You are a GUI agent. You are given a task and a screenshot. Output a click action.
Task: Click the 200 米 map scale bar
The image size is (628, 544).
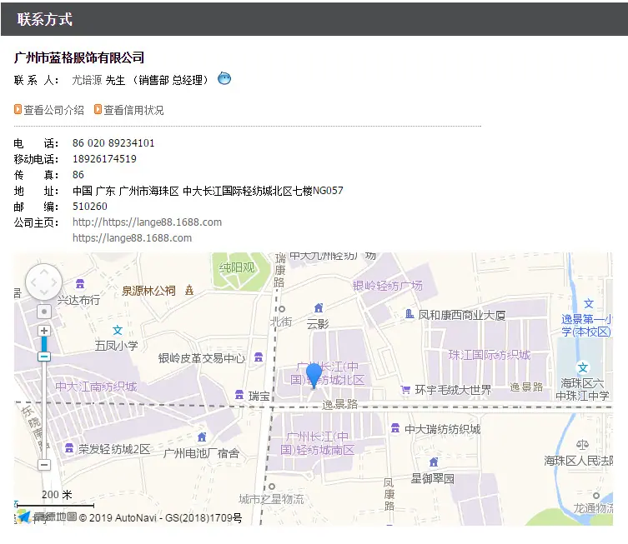pyautogui.click(x=55, y=506)
